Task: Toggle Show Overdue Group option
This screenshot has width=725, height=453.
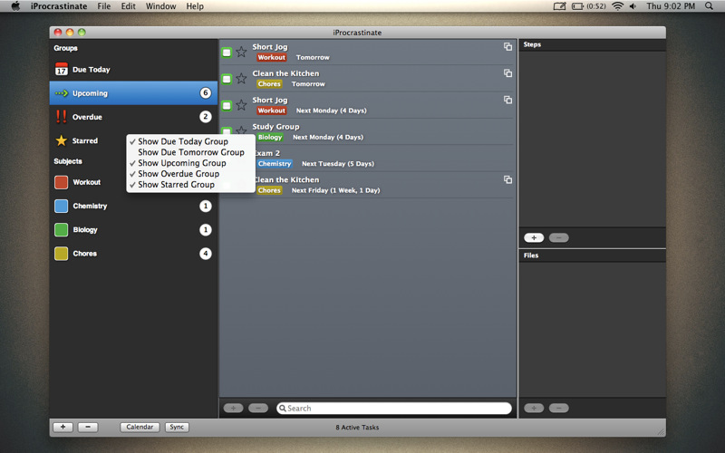Action: [190, 174]
